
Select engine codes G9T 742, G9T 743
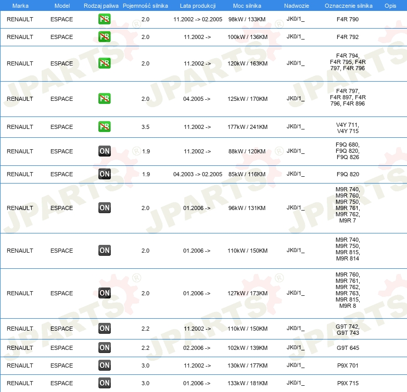pos(348,330)
